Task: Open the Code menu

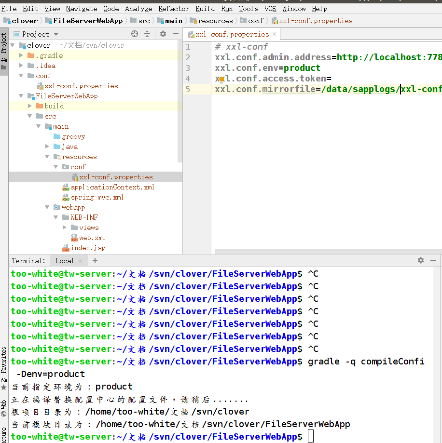Action: click(111, 9)
